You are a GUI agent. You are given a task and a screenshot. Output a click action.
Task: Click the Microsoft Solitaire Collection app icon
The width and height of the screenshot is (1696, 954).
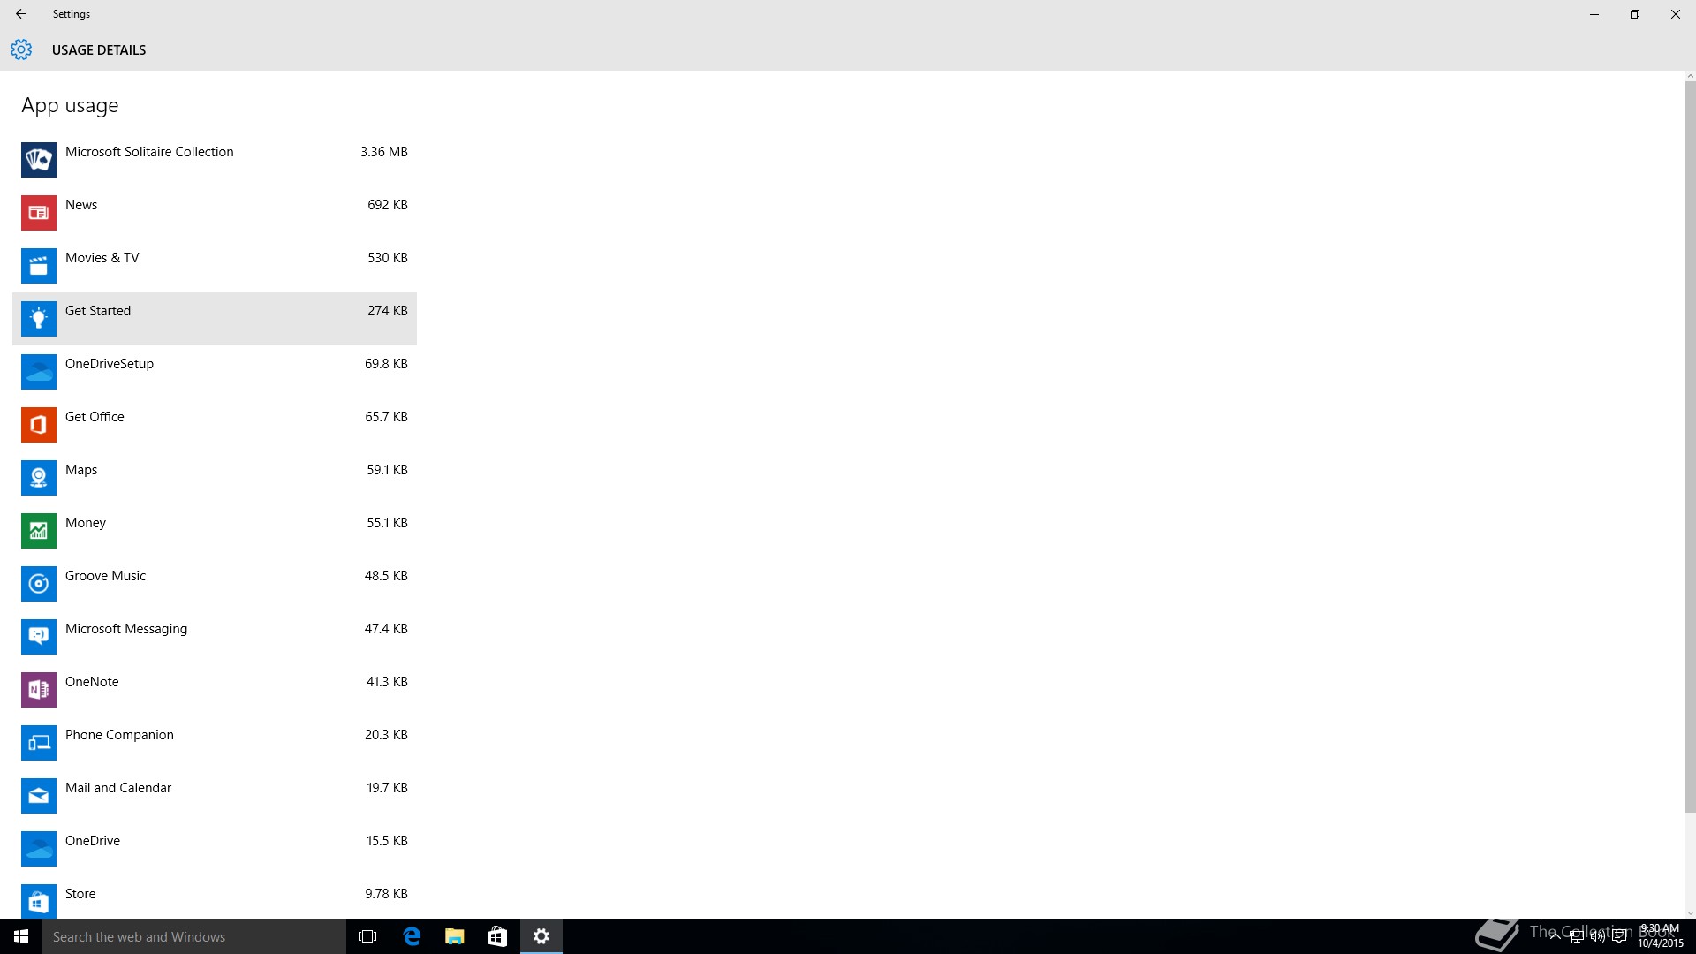(x=39, y=160)
